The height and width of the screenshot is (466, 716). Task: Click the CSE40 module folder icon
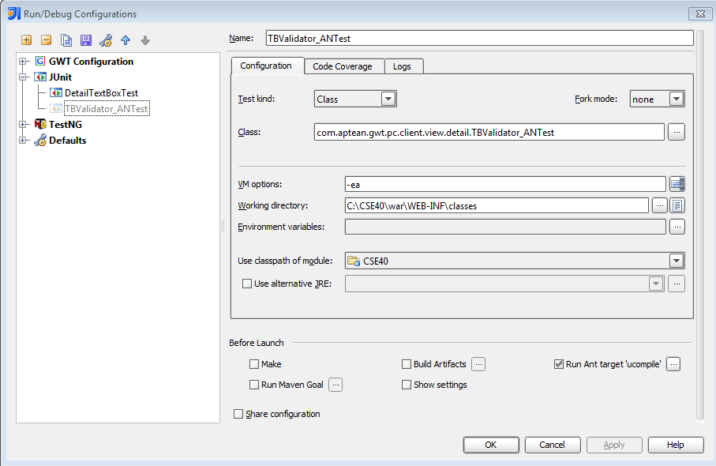click(354, 261)
